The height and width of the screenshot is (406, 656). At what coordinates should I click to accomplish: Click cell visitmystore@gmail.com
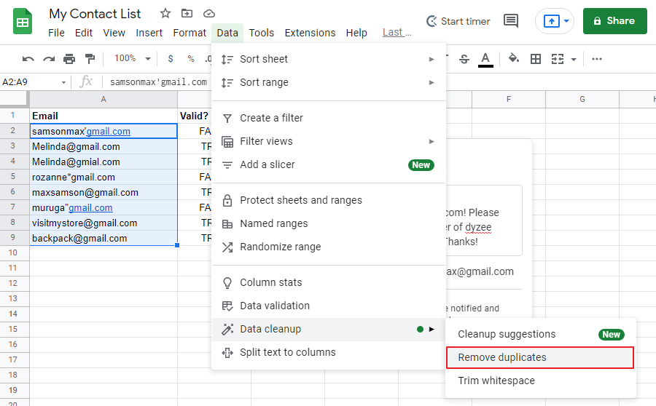pos(104,223)
